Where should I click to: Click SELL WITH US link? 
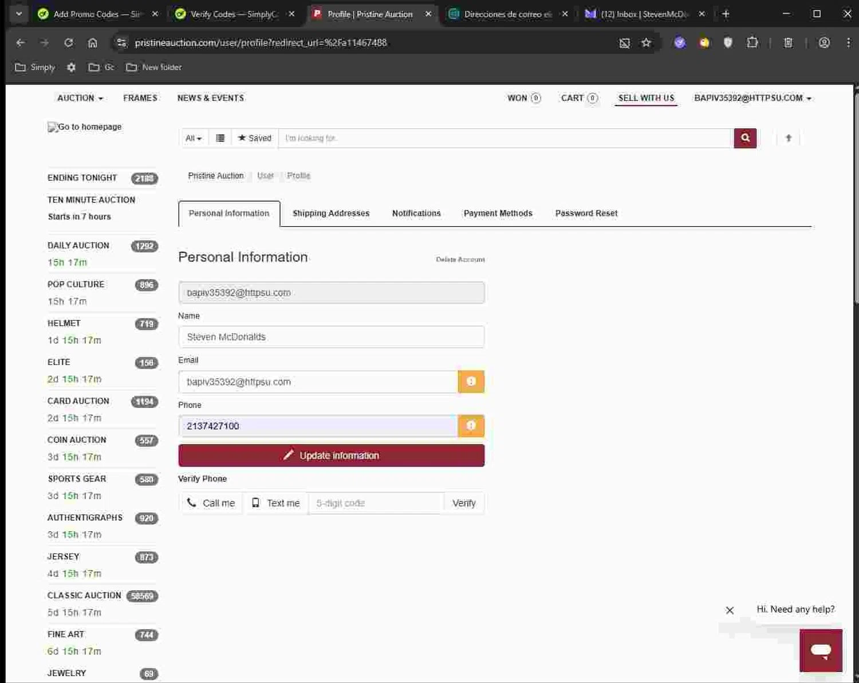(646, 98)
